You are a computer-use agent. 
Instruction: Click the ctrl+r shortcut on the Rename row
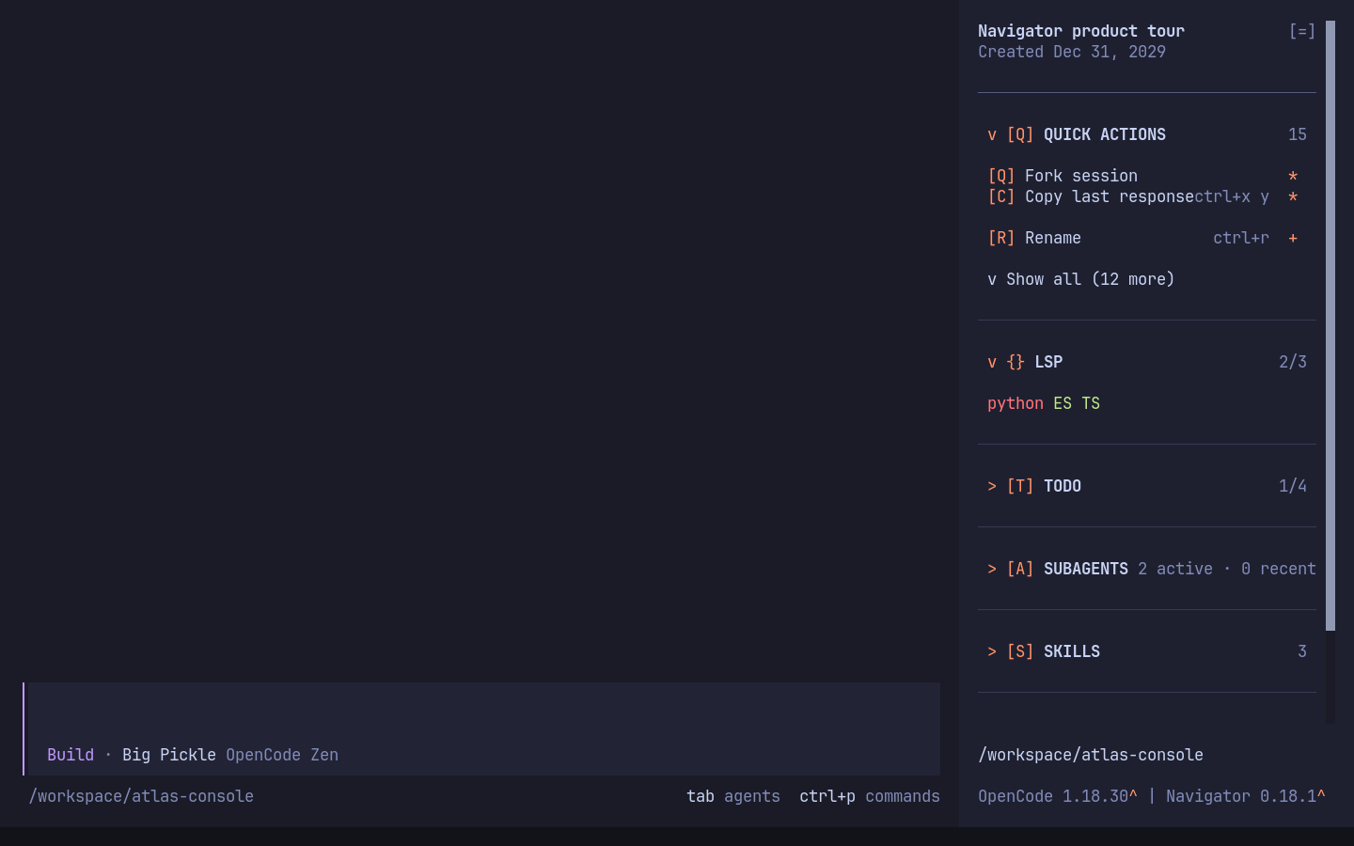[1241, 238]
